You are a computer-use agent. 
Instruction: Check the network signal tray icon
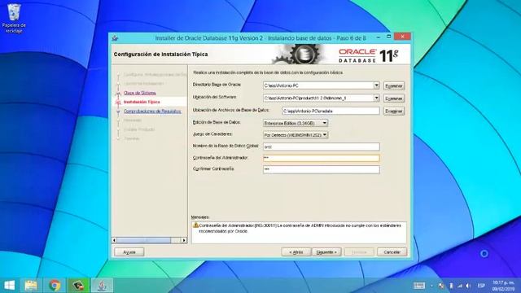point(460,286)
